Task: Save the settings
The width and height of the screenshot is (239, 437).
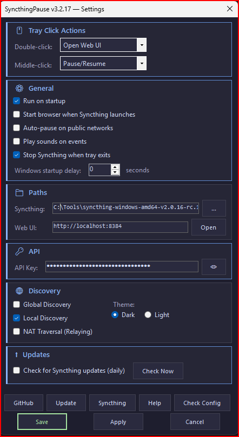Action: 42,422
